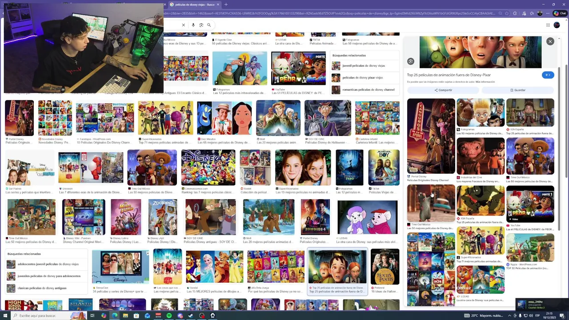
Task: Open a new browser tab with plus button
Action: pyautogui.click(x=226, y=4)
